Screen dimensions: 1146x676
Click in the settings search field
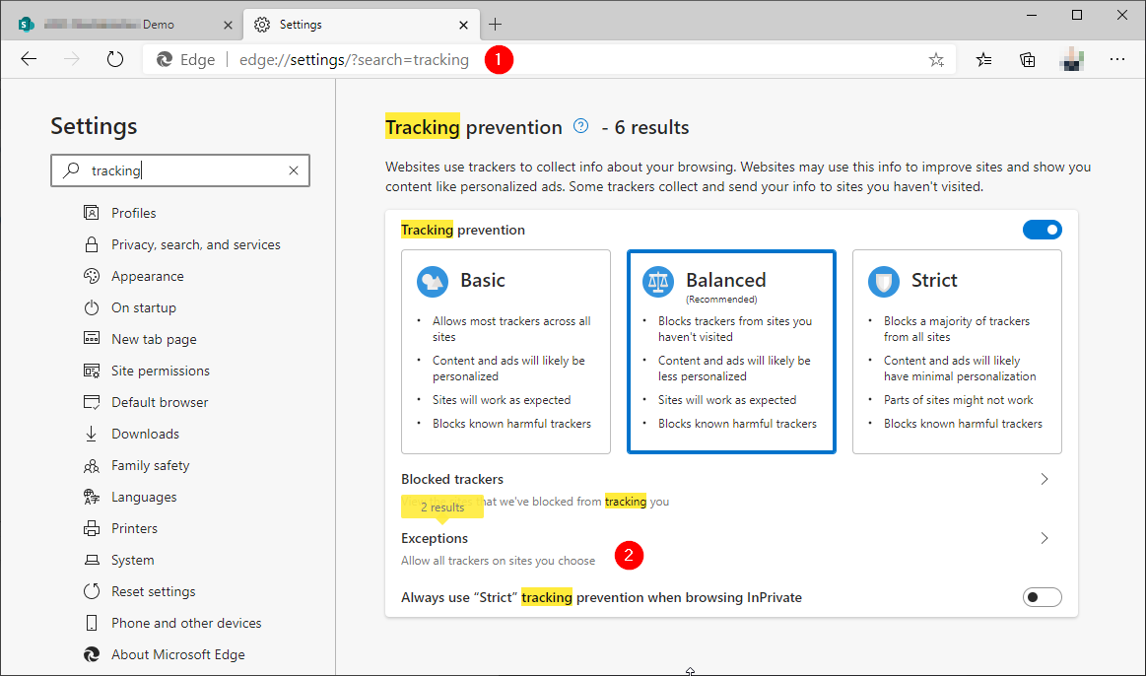[180, 170]
